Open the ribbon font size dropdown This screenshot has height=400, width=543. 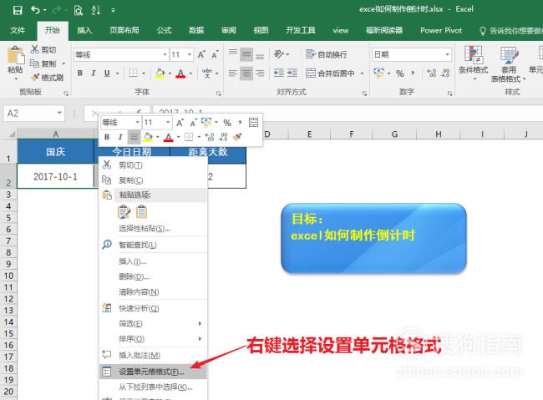point(190,54)
